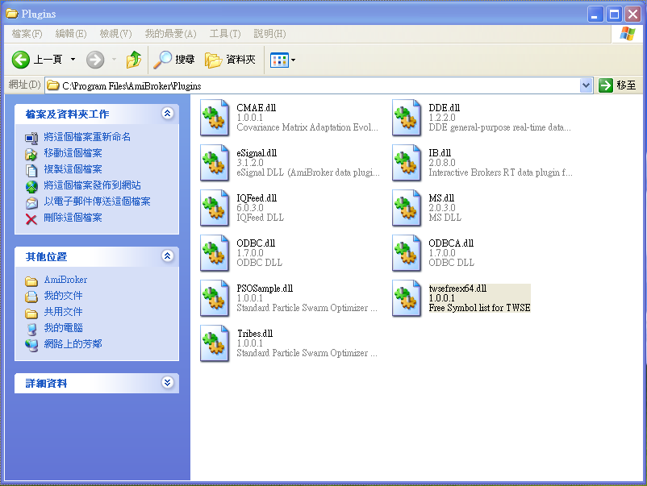Go up one folder level icon
The width and height of the screenshot is (647, 486).
pos(134,60)
